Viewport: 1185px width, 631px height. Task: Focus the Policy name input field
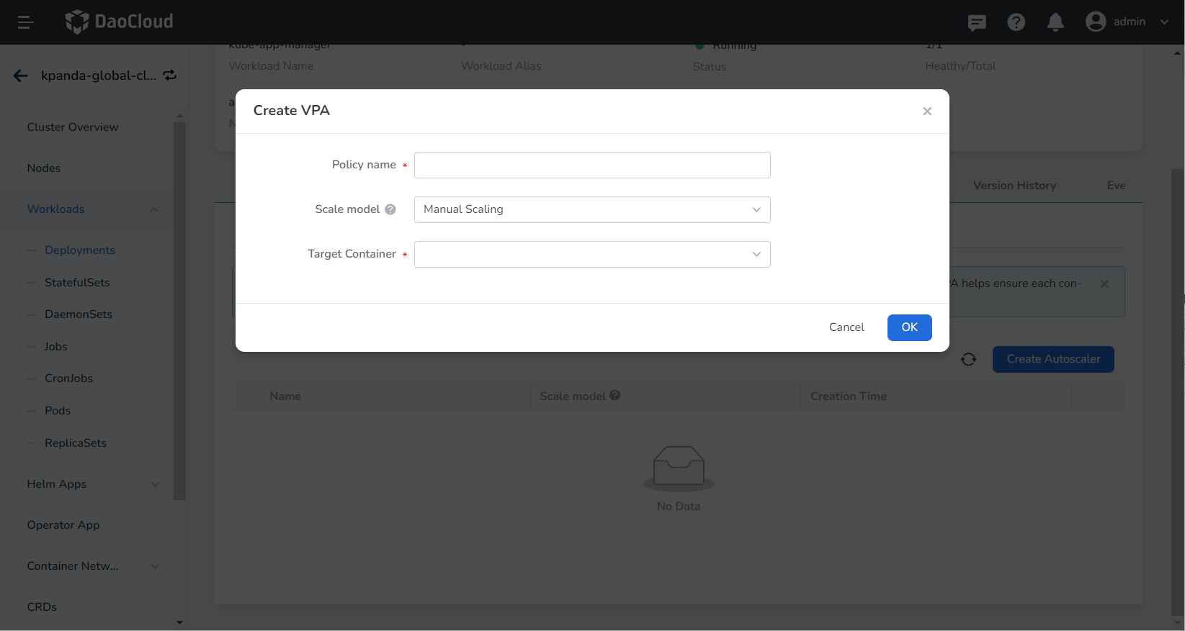pyautogui.click(x=592, y=165)
